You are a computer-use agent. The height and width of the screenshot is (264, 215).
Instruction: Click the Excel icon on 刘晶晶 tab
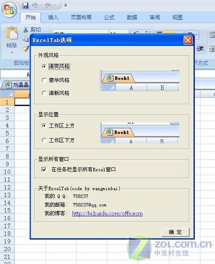click(8, 85)
